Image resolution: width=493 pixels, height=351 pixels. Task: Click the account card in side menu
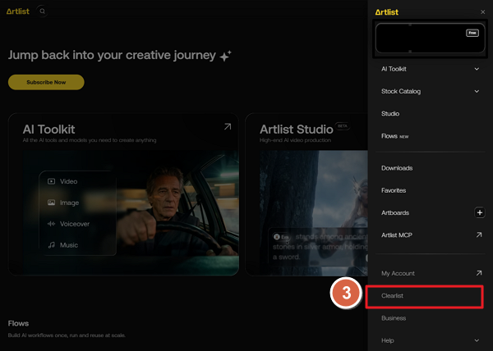(x=430, y=39)
